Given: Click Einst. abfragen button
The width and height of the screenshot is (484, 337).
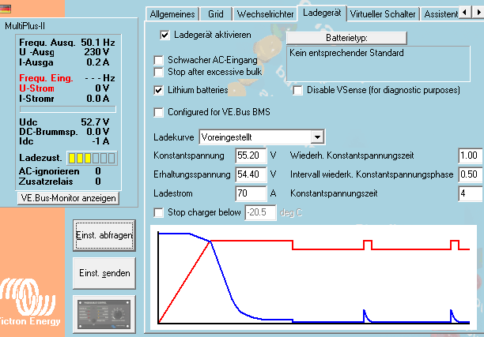Looking at the screenshot, I should (x=104, y=235).
